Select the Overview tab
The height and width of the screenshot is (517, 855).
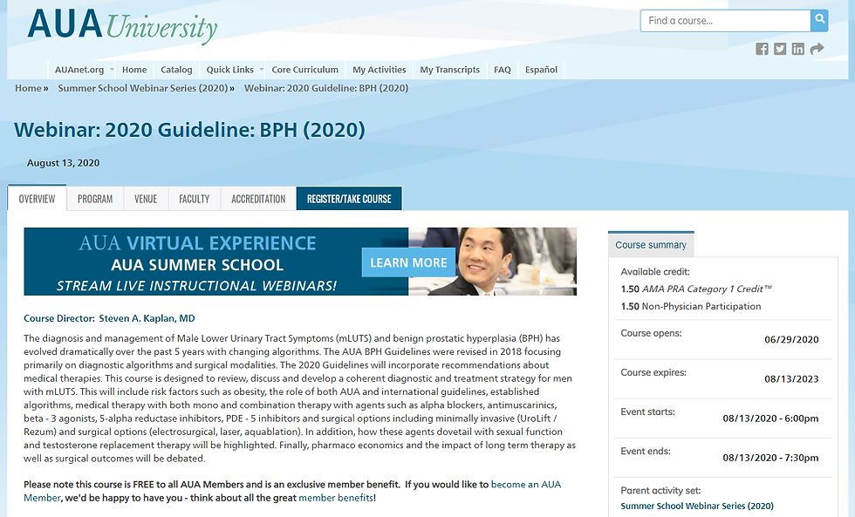tap(37, 198)
